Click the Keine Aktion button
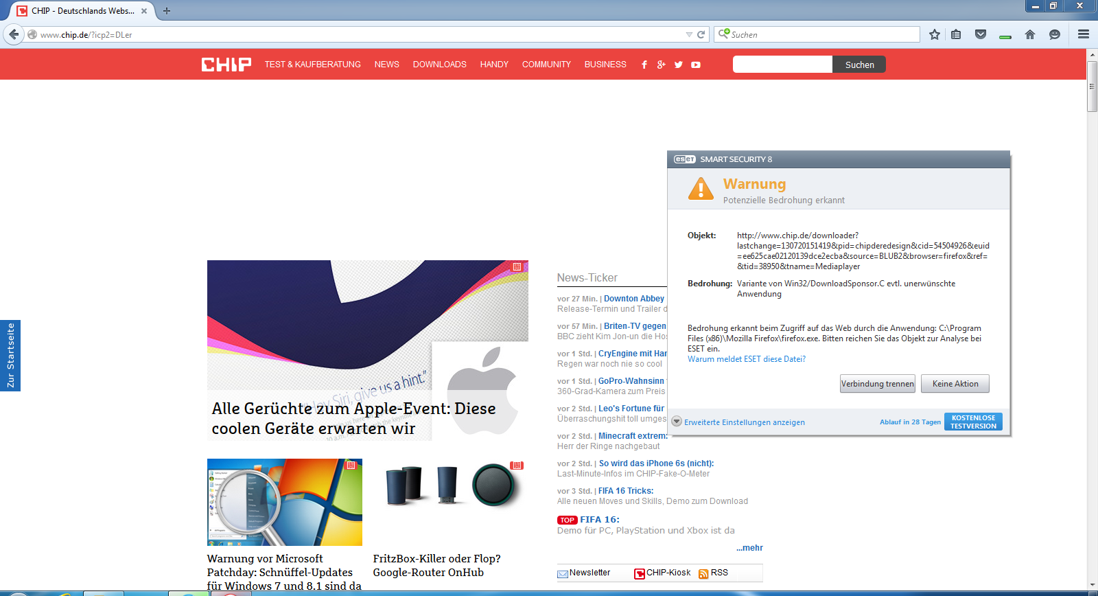Image resolution: width=1098 pixels, height=596 pixels. click(955, 384)
